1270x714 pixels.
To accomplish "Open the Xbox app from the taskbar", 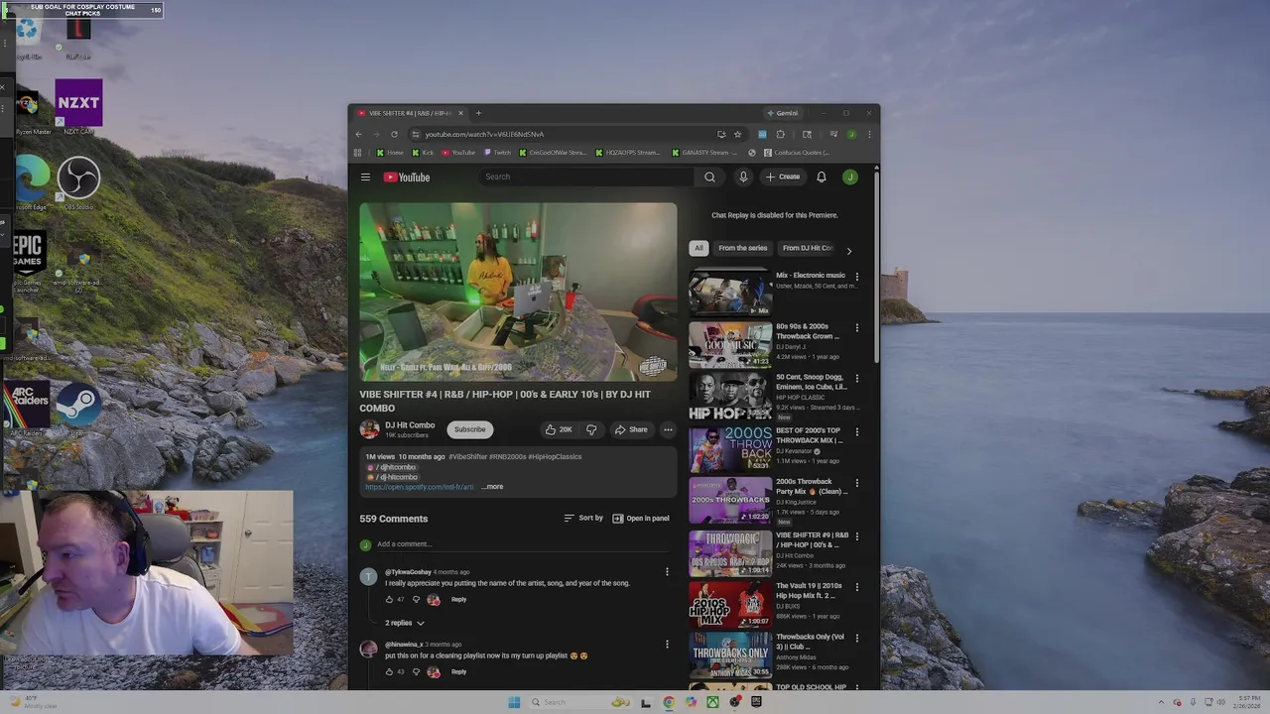I will 712,702.
